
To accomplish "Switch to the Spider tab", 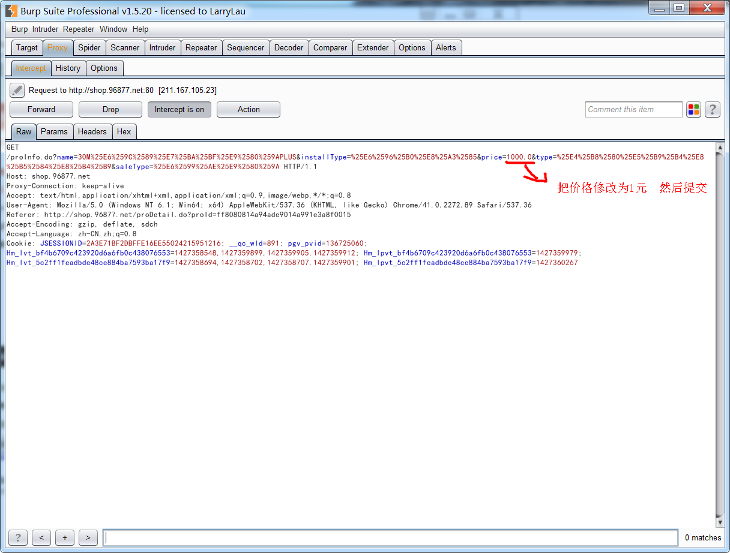I will [x=89, y=48].
